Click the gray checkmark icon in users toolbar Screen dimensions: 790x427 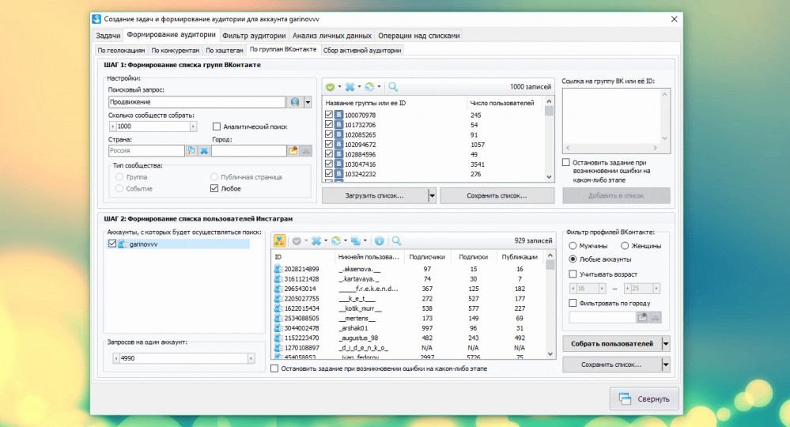coord(297,240)
